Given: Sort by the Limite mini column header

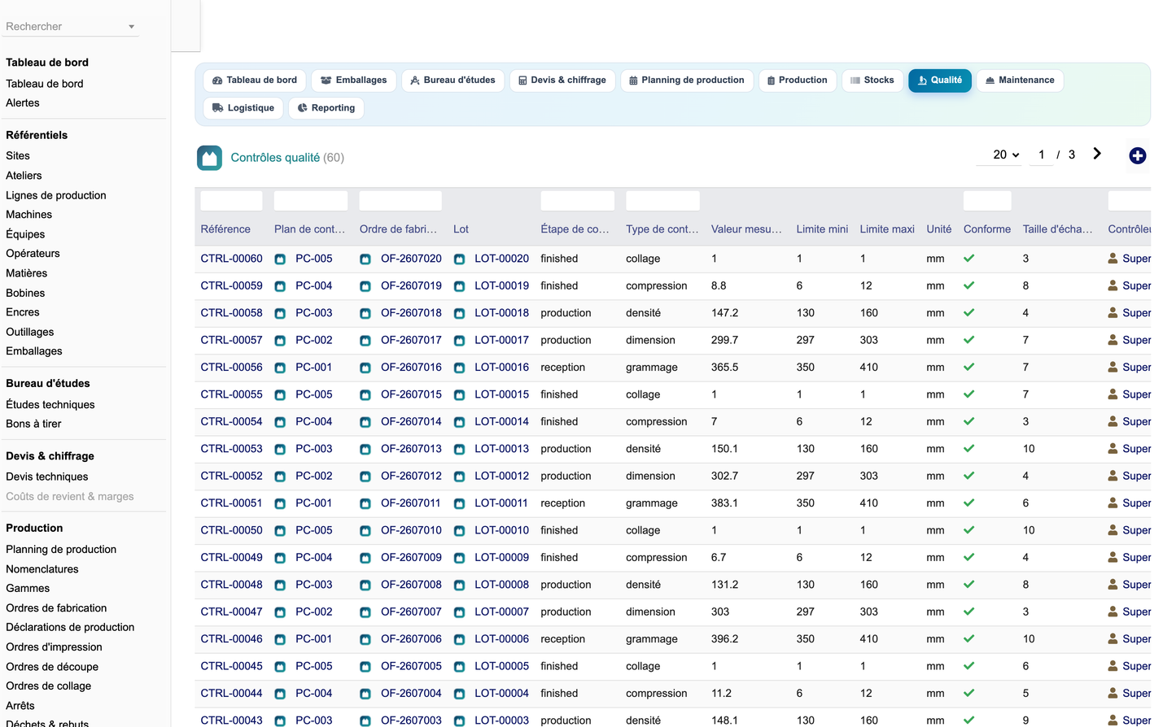Looking at the screenshot, I should click(x=822, y=229).
